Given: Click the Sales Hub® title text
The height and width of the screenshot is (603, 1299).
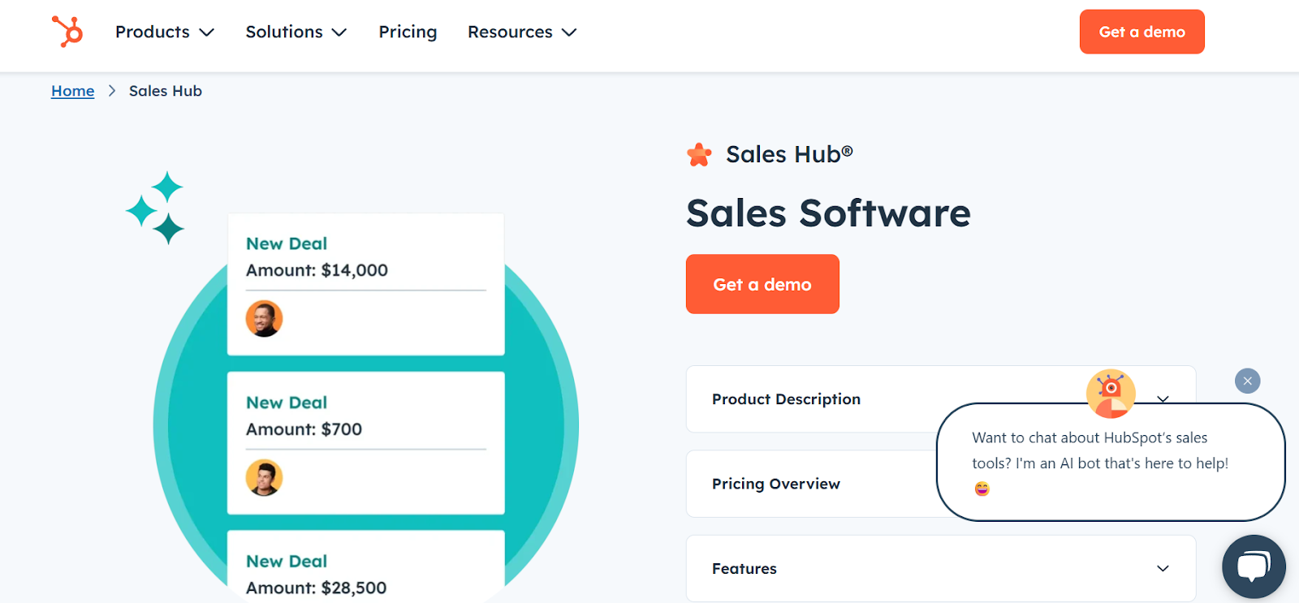Looking at the screenshot, I should 789,154.
